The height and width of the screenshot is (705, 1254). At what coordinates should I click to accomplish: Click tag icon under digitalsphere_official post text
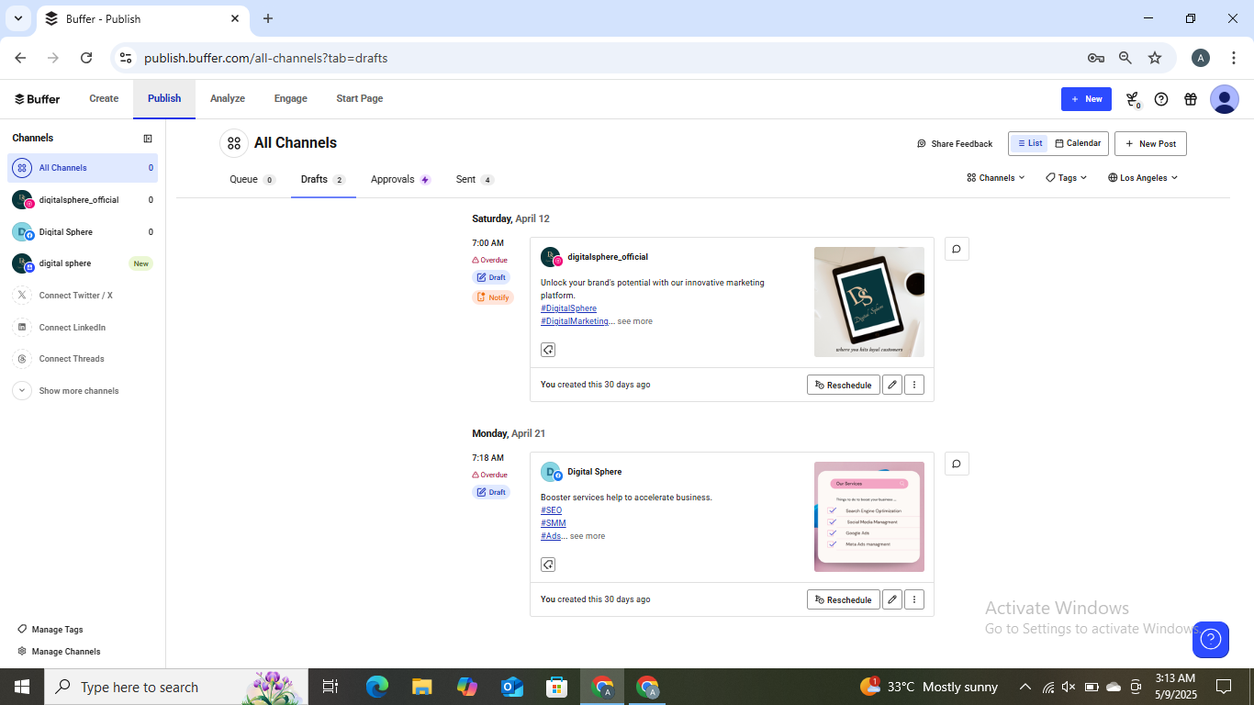click(x=548, y=350)
